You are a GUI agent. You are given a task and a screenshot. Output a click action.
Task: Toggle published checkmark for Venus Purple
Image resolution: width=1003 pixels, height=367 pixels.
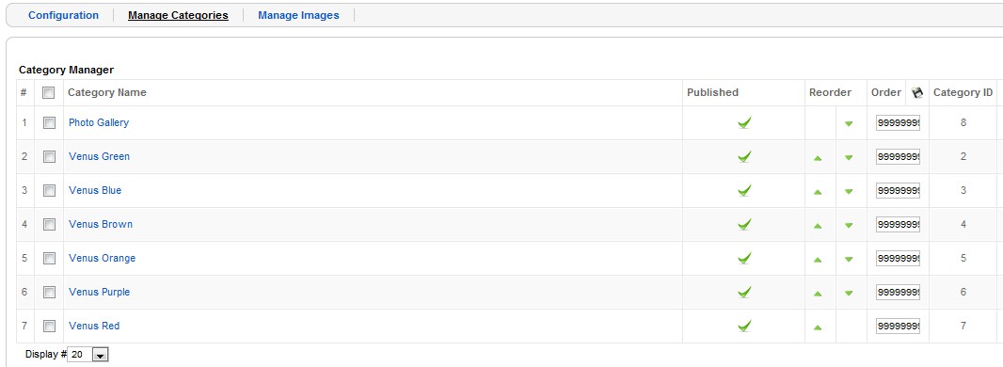744,293
